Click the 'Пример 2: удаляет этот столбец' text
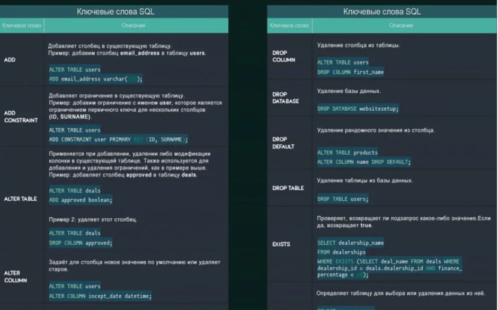The width and height of the screenshot is (498, 310). pos(93,219)
